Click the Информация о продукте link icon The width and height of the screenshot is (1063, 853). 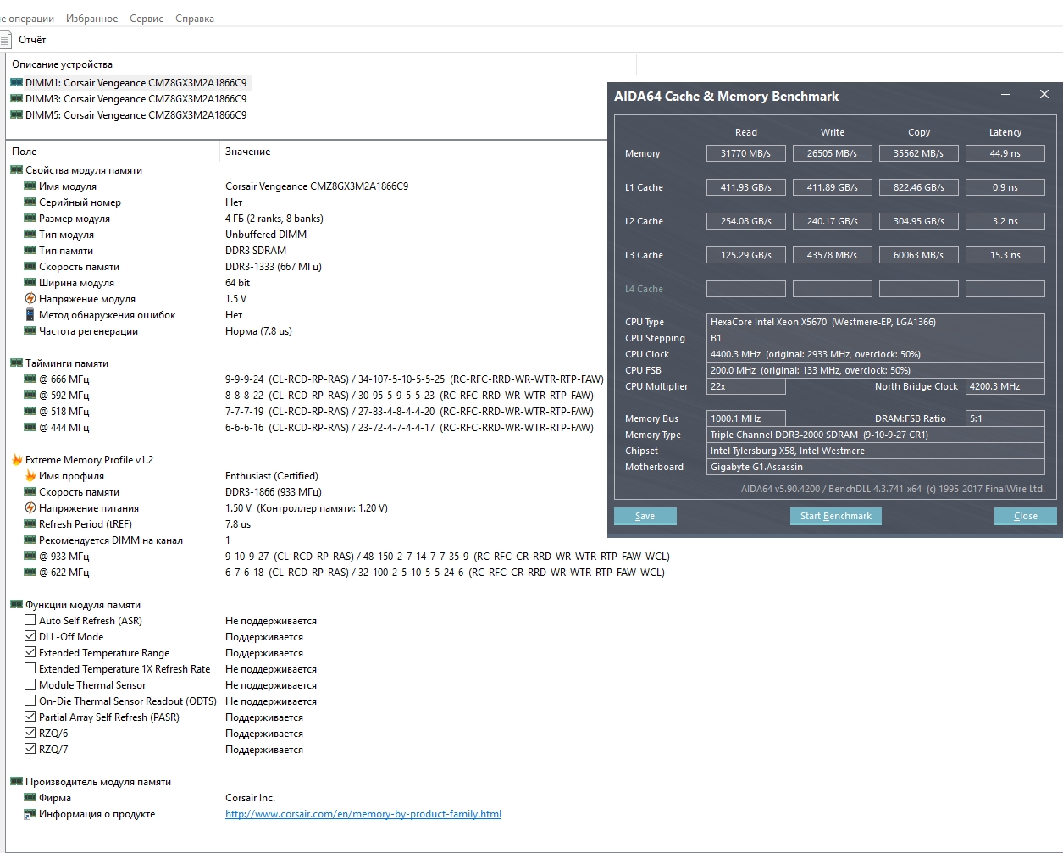30,814
